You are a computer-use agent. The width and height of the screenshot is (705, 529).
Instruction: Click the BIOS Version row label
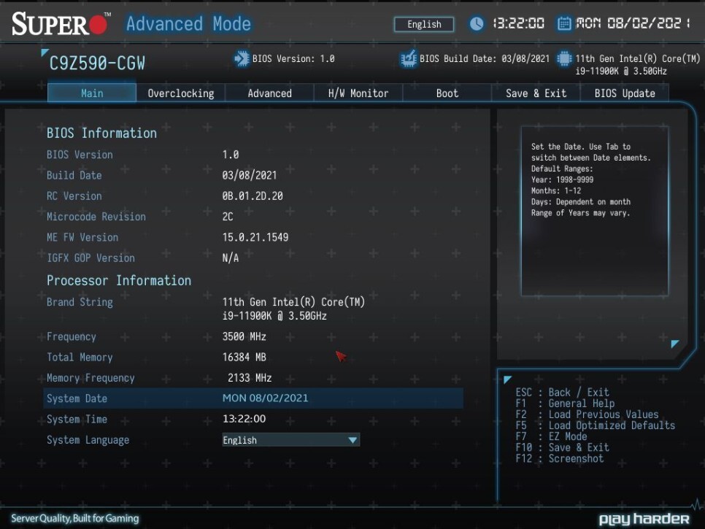point(80,155)
